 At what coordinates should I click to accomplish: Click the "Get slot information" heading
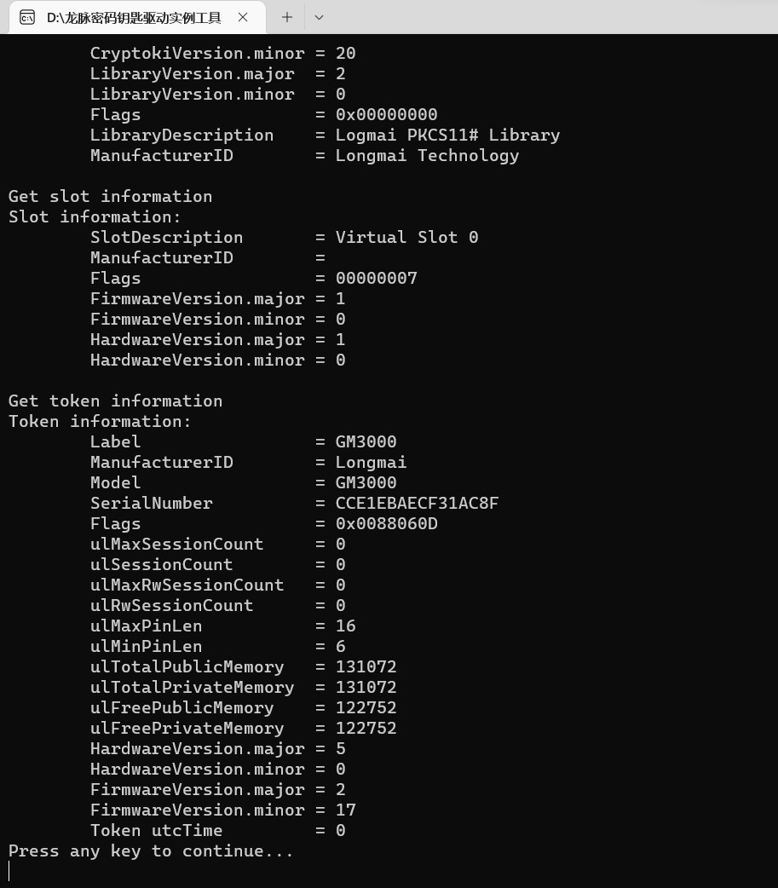(x=111, y=197)
